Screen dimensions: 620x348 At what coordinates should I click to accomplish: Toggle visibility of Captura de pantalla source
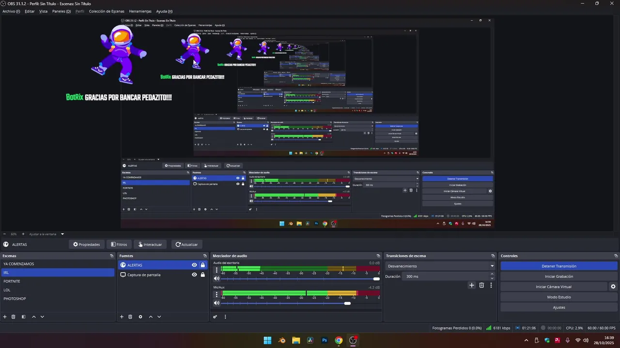pyautogui.click(x=194, y=275)
